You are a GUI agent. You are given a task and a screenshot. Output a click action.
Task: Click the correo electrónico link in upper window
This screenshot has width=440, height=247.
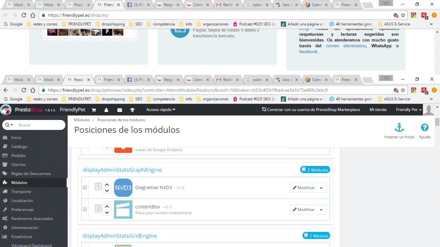click(x=346, y=46)
